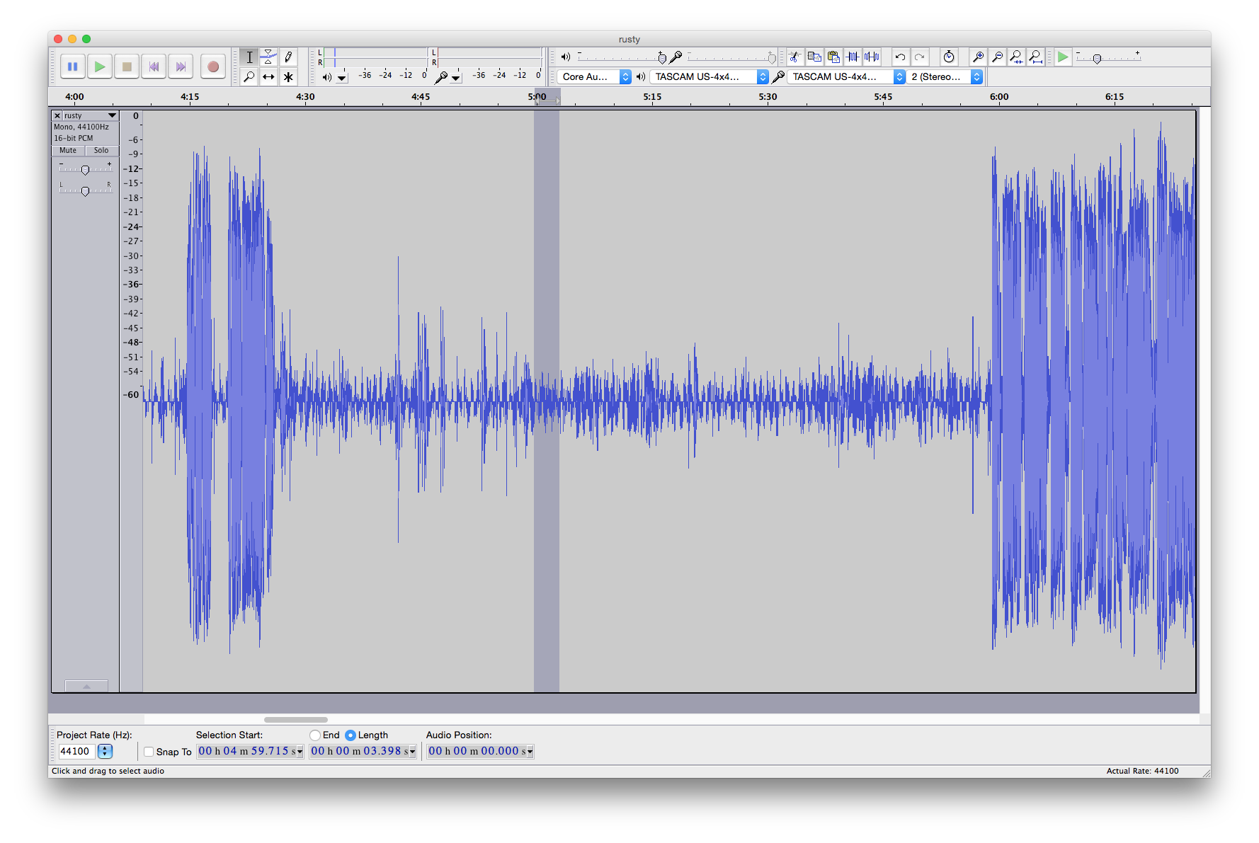Redo the last undone action
The height and width of the screenshot is (843, 1259).
point(919,57)
